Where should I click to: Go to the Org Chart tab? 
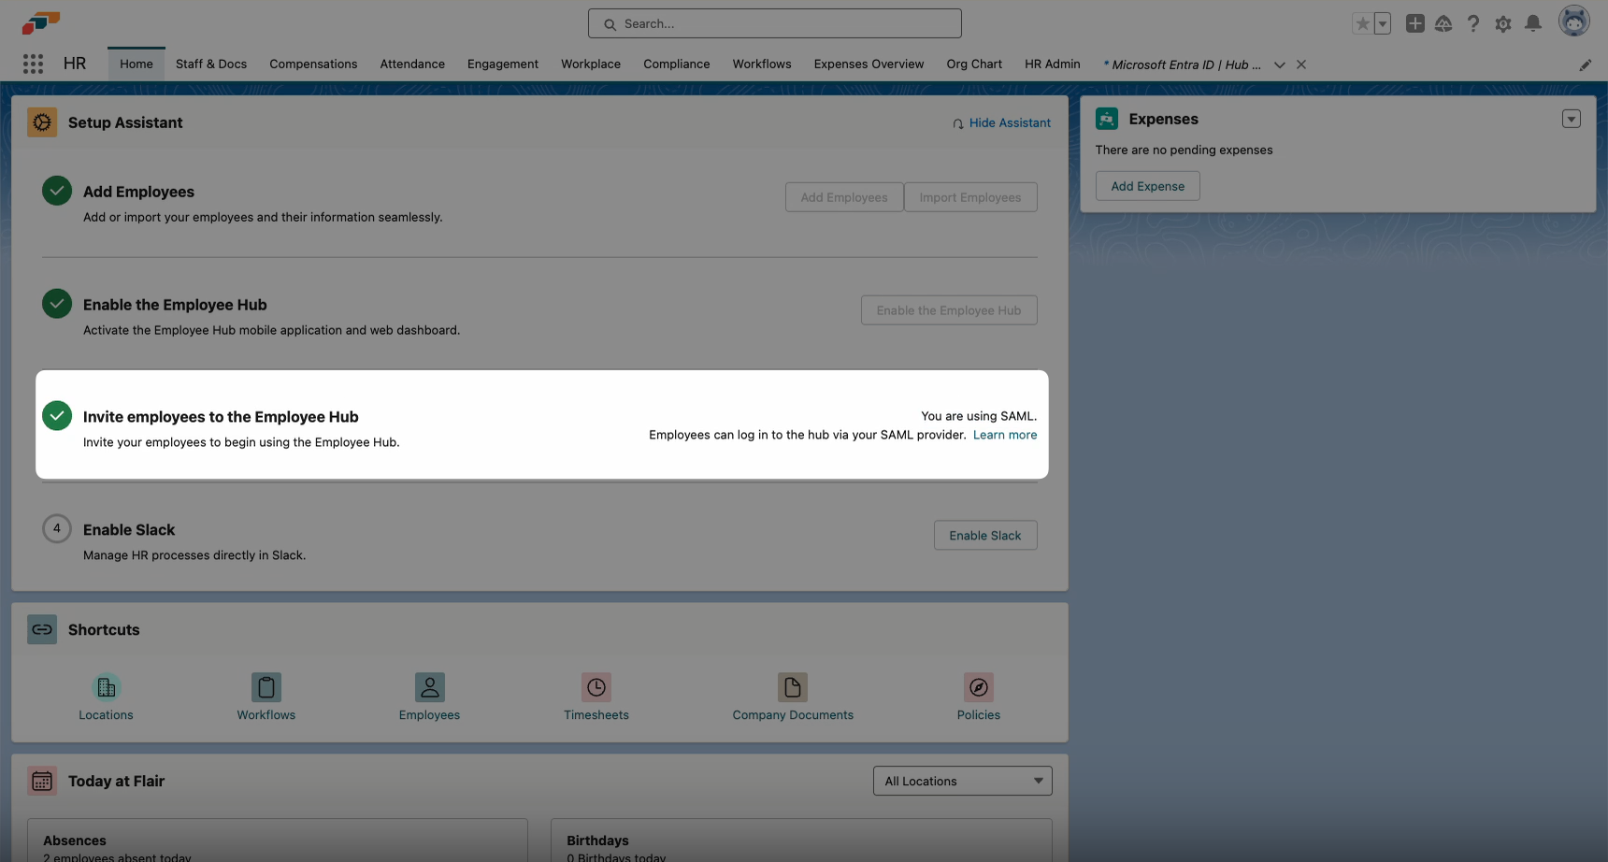point(974,64)
